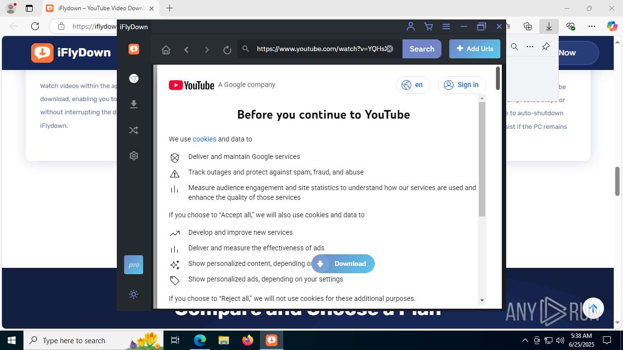Image resolution: width=623 pixels, height=350 pixels.
Task: Click the floating Download button
Action: [343, 263]
